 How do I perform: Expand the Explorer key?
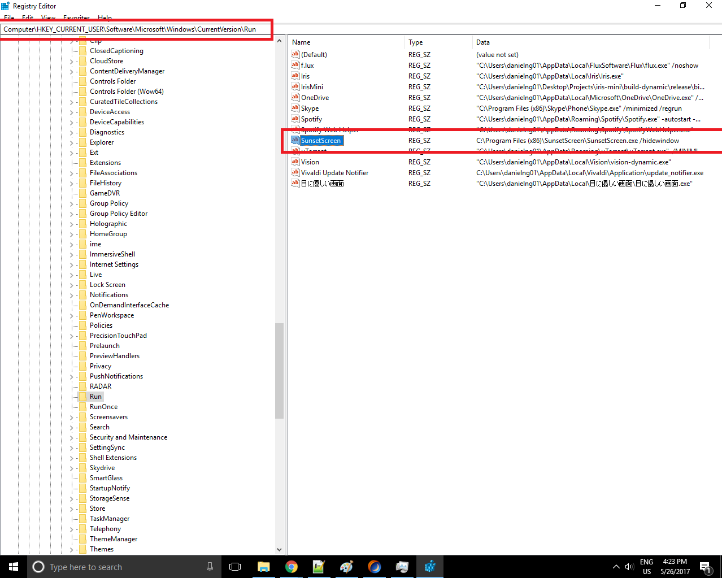click(72, 142)
